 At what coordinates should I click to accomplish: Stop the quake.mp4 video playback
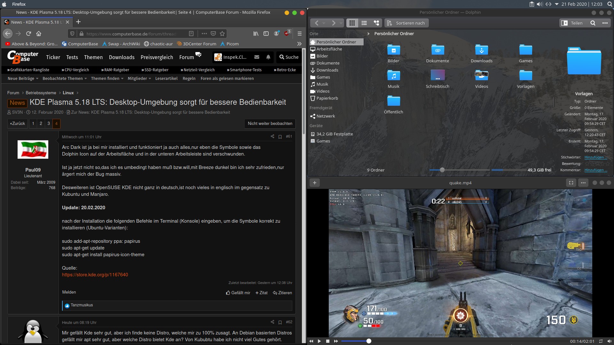pos(327,341)
